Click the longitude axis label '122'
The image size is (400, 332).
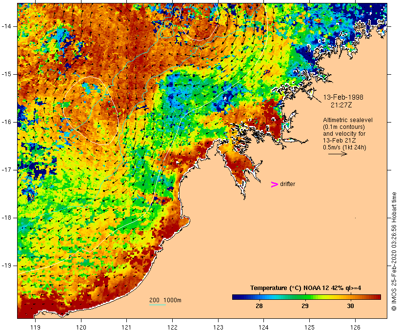tap(173, 328)
